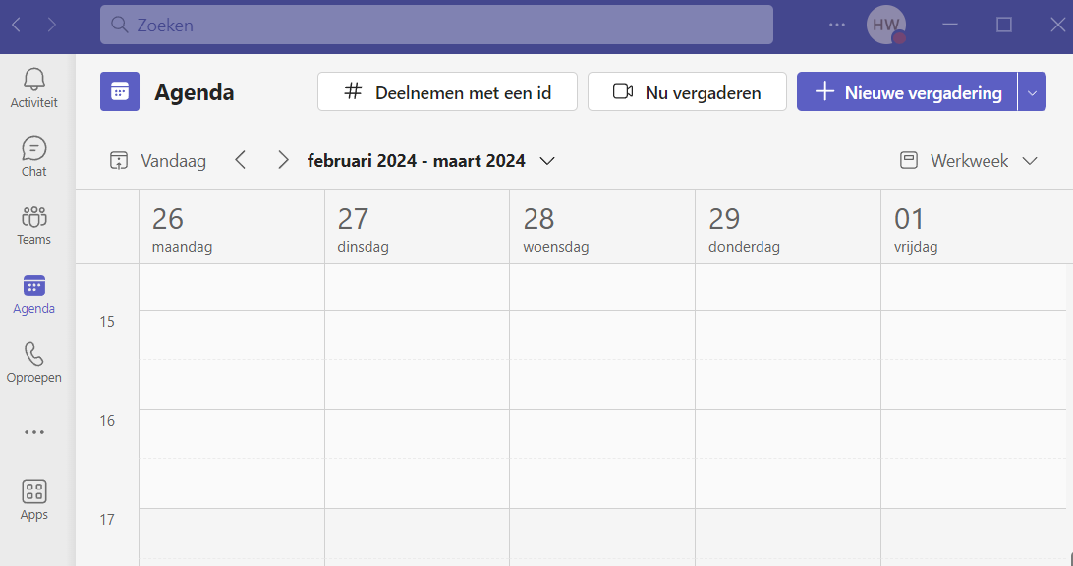
Task: Navigate back with the title bar arrow
Action: click(x=17, y=26)
